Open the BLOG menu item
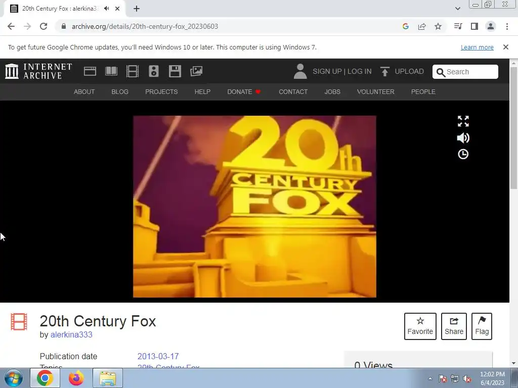Screen dimensions: 518x388 pyautogui.click(x=120, y=92)
